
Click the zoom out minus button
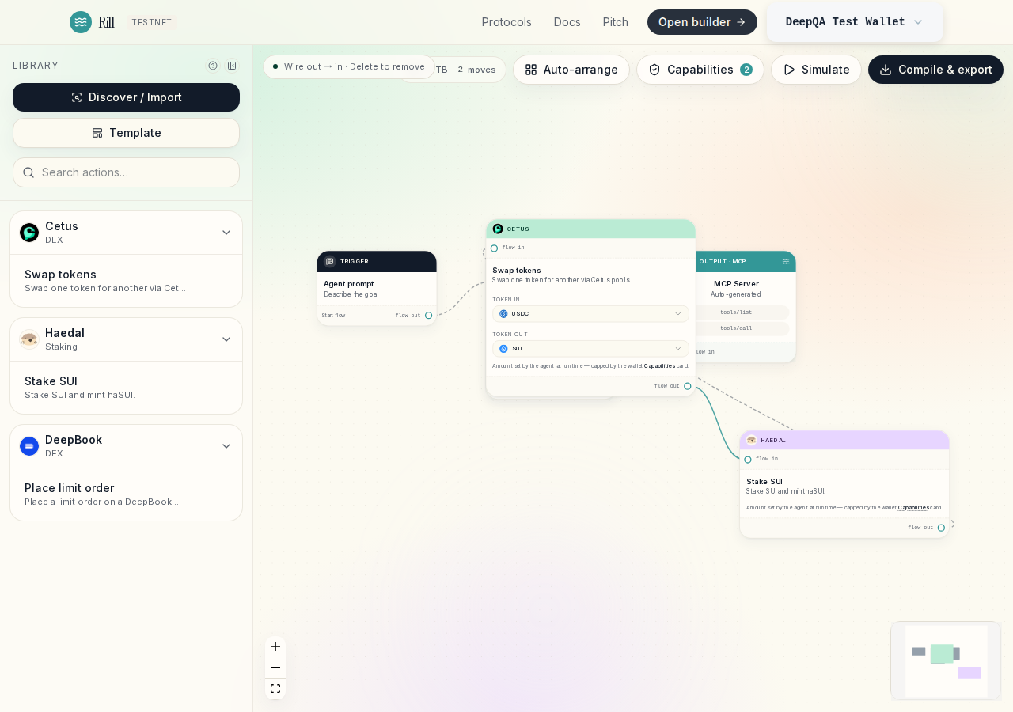(x=275, y=668)
